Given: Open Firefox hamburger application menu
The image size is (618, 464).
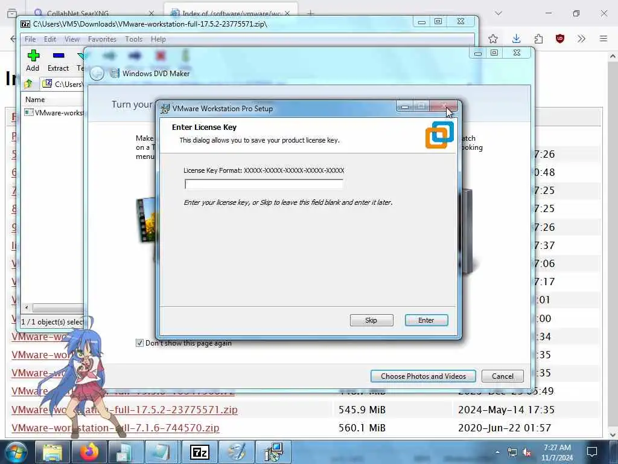Looking at the screenshot, I should 603,39.
